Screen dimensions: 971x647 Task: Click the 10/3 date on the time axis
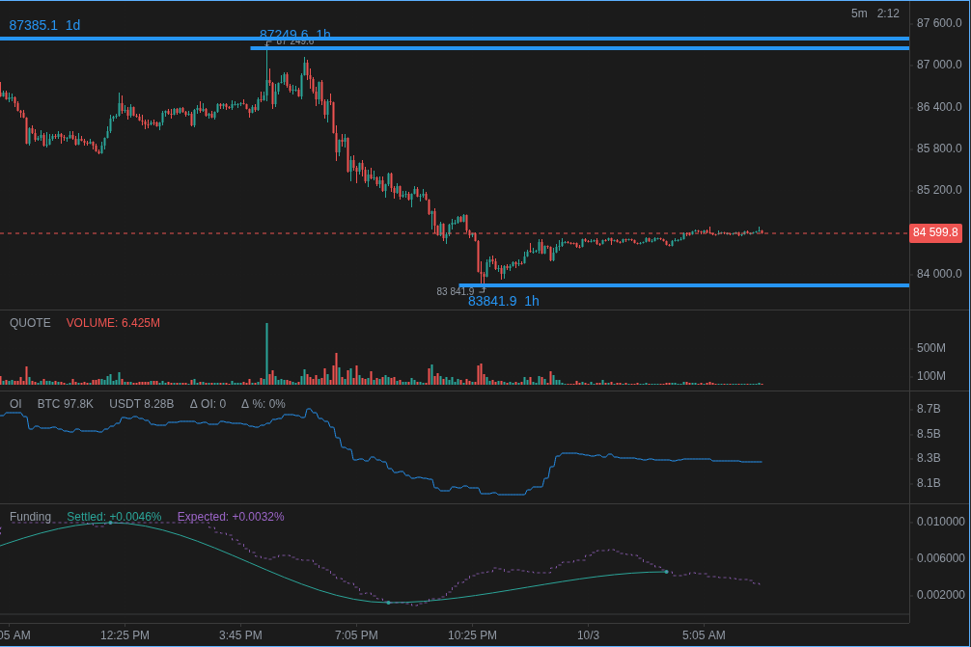click(x=588, y=635)
